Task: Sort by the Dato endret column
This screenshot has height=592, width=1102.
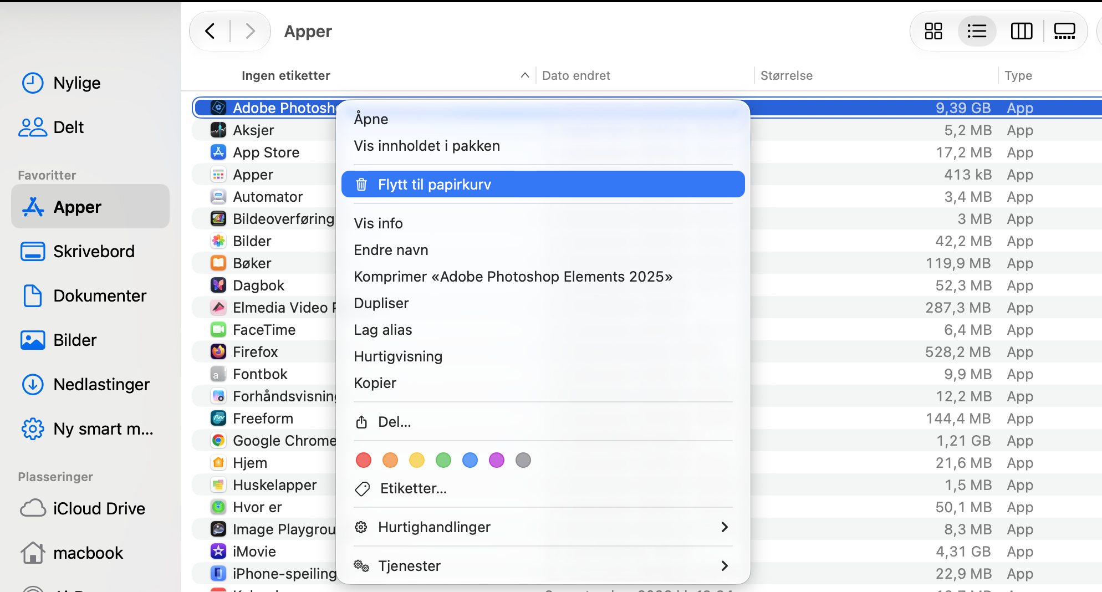Action: [x=576, y=76]
